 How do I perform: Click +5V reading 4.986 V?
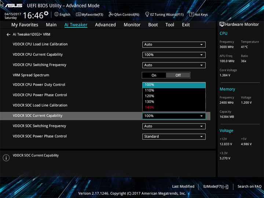tap(246, 144)
